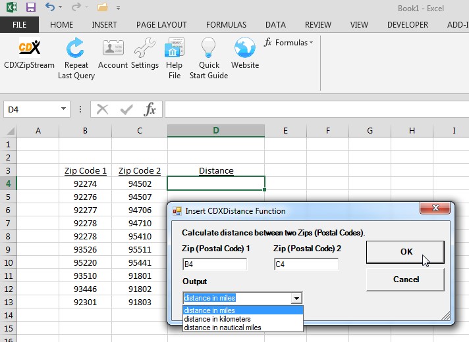Switch to the DATA tab
This screenshot has width=469, height=342.
(275, 25)
